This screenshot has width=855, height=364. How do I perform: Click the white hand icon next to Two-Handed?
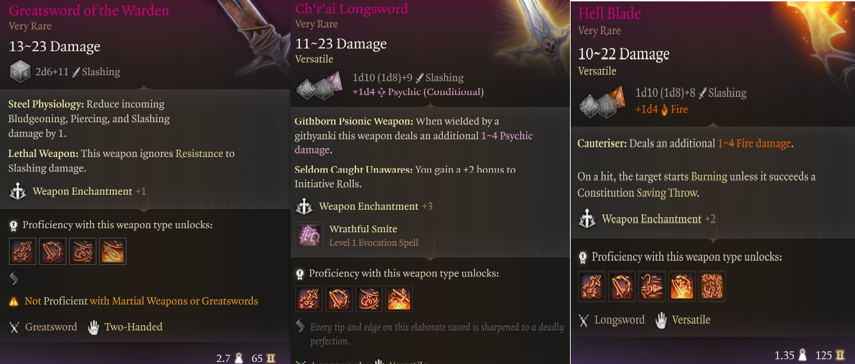(94, 327)
